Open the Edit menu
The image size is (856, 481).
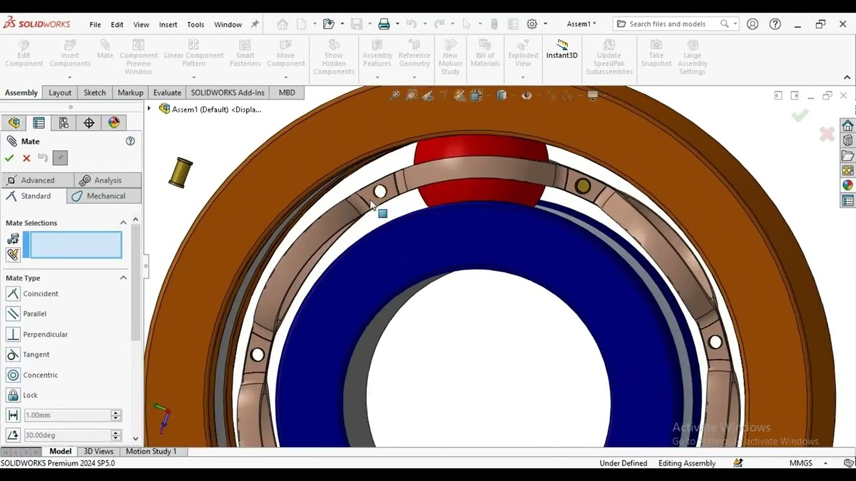coord(117,24)
